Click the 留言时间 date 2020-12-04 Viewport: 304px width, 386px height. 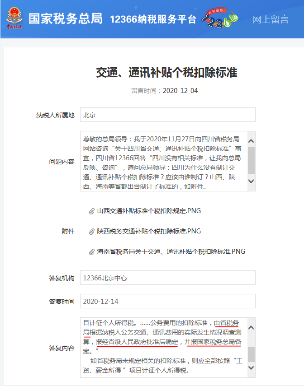[180, 91]
